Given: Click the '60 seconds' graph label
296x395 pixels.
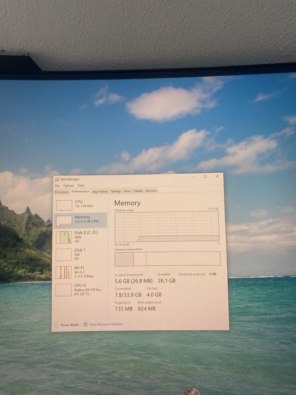Looking at the screenshot, I should click(x=122, y=244).
